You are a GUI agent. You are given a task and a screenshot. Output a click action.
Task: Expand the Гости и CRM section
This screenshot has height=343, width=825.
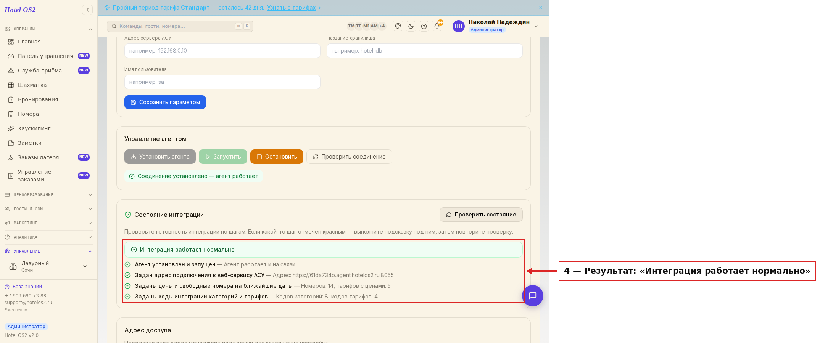coord(48,209)
